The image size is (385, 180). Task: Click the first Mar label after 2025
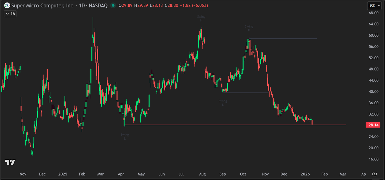100,174
